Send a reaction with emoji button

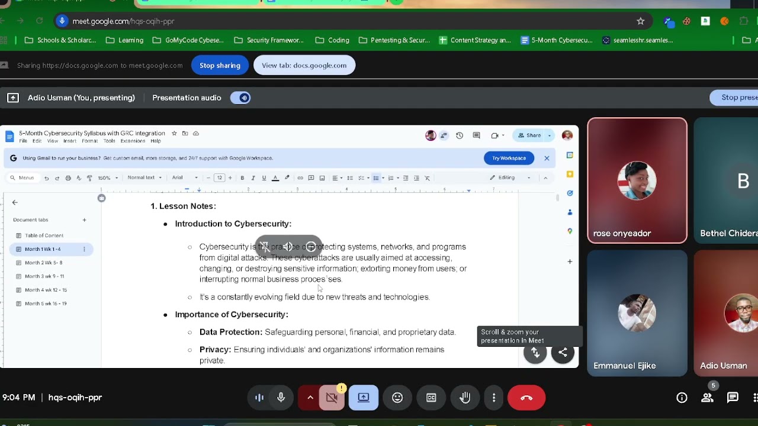tap(397, 398)
